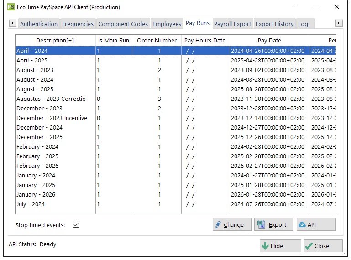
Task: Select the Pay Runs tab
Action: tap(198, 23)
